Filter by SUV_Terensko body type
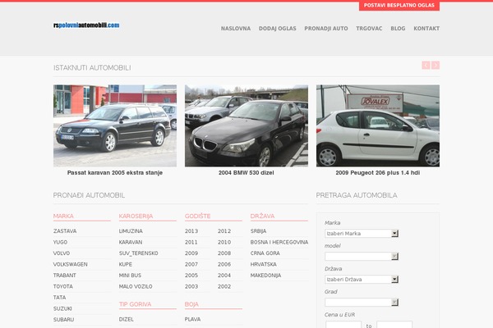Screen dimensions: 493x328 pyautogui.click(x=138, y=253)
